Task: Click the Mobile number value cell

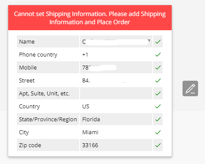Action: point(116,67)
